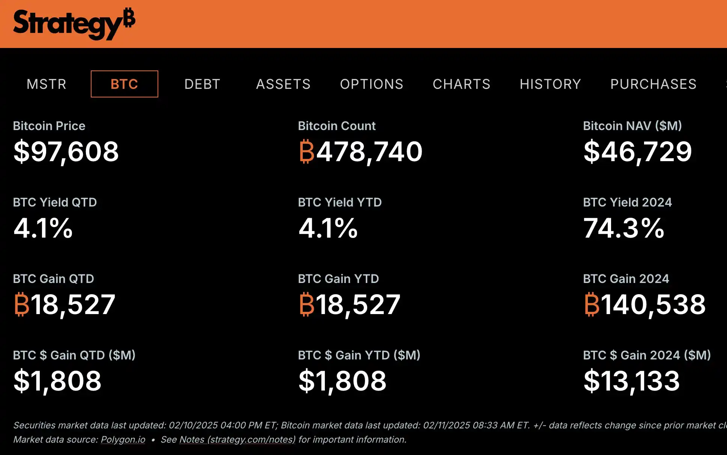This screenshot has height=455, width=727.
Task: View the PURCHASES tab
Action: [653, 84]
